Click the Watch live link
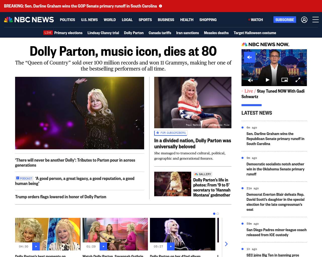322x257 pixels. (x=256, y=20)
